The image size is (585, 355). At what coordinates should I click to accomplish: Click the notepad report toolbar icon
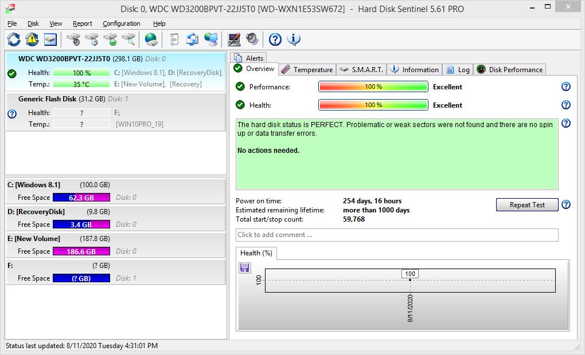[174, 39]
